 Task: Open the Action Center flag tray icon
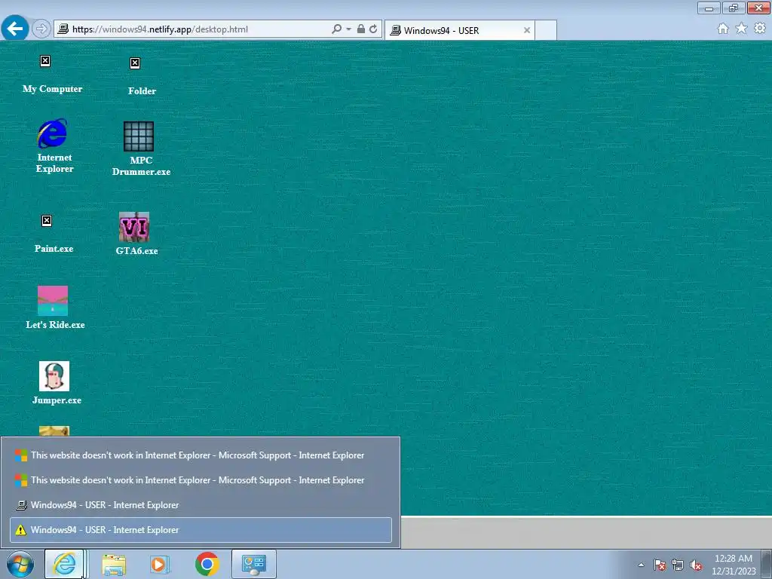tap(660, 565)
